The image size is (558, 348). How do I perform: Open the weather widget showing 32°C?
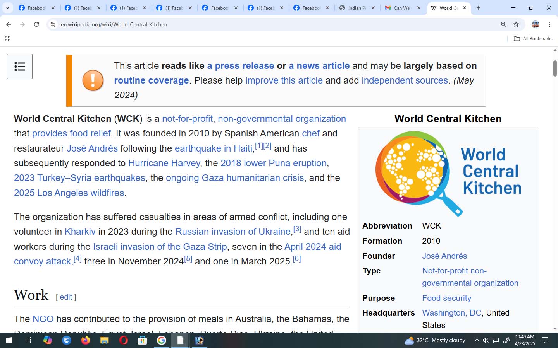click(x=434, y=340)
